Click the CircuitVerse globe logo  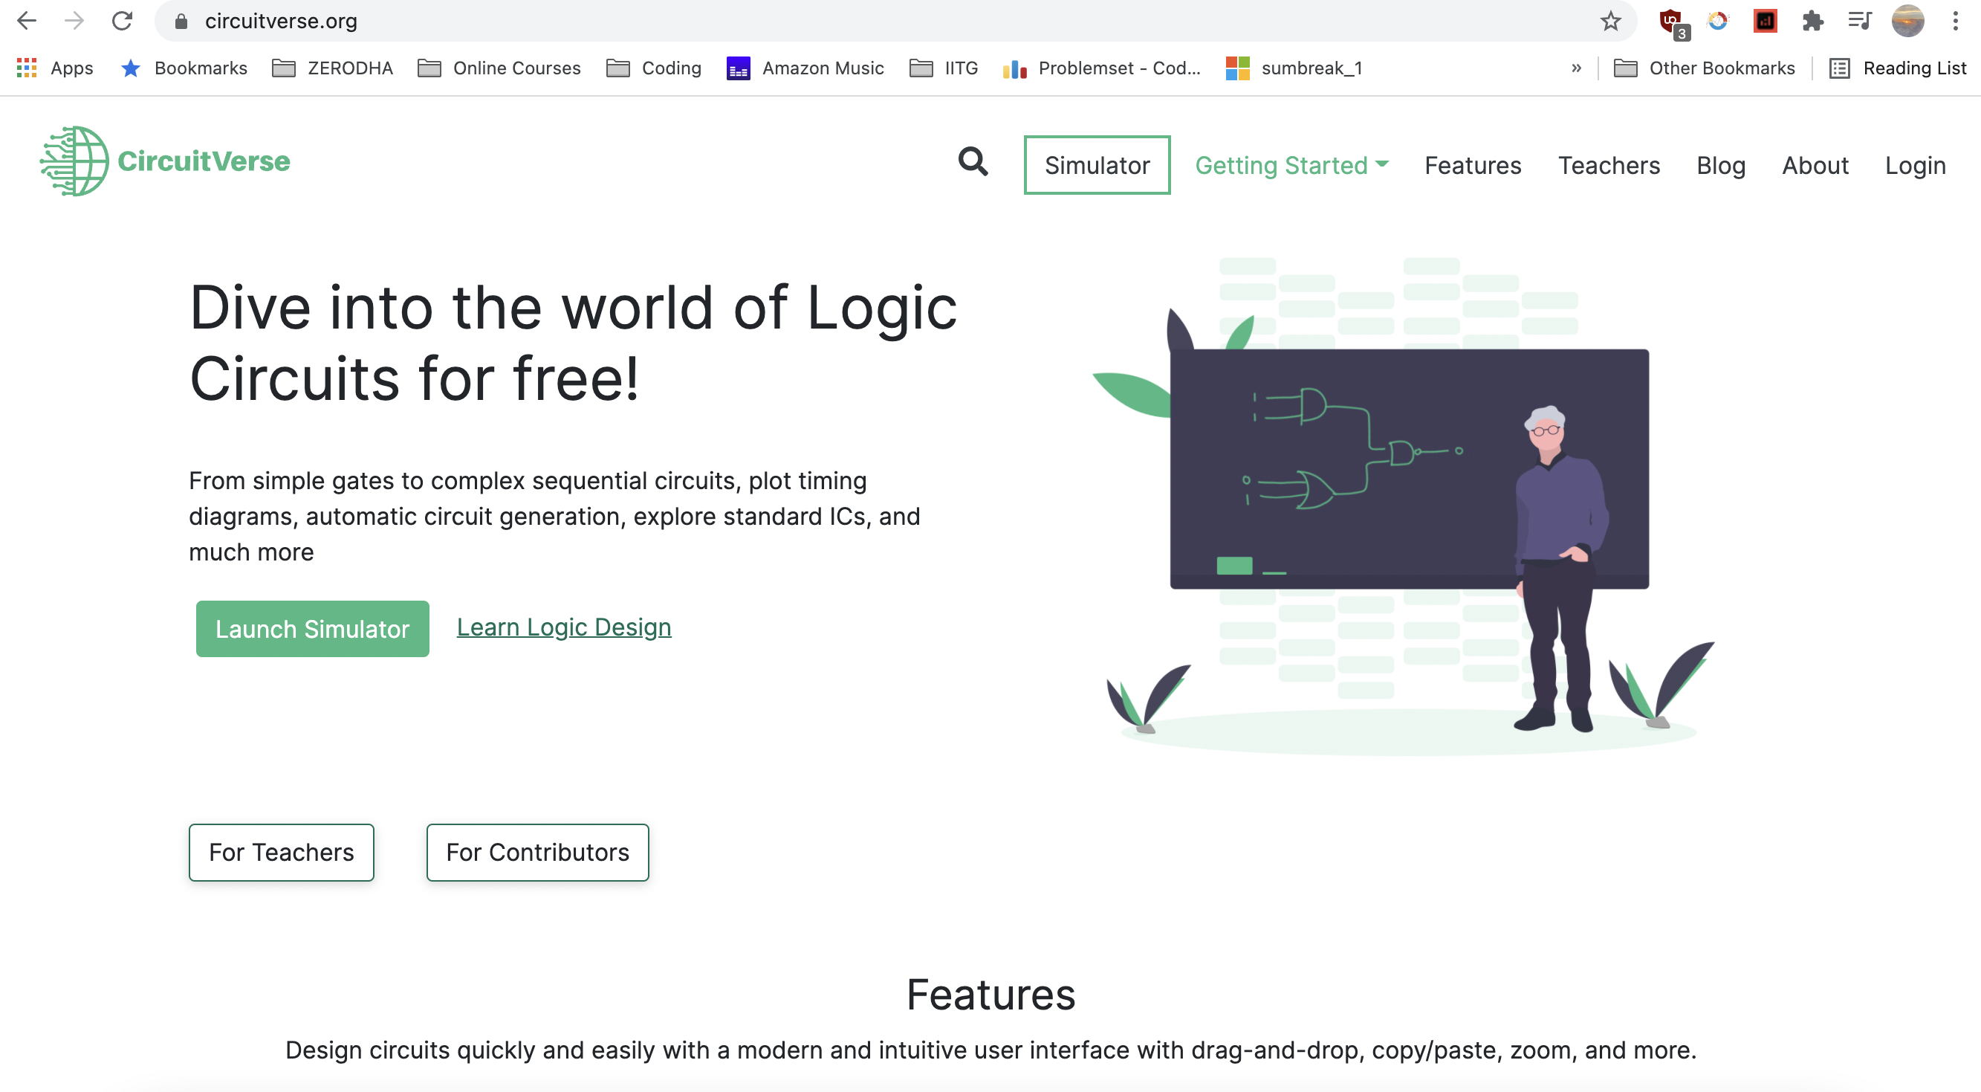[x=74, y=161]
